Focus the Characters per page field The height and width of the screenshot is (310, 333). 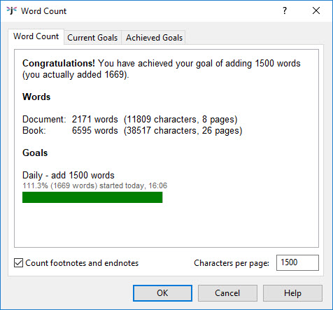(x=297, y=262)
